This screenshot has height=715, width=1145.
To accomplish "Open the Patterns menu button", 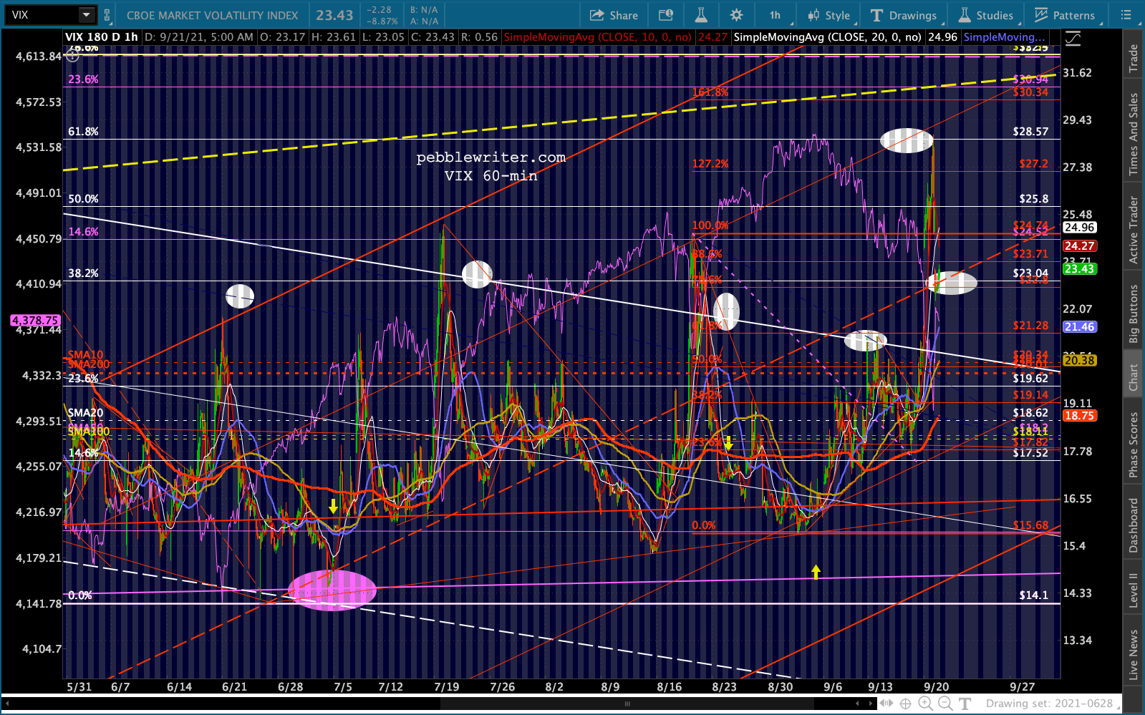I will (1065, 15).
